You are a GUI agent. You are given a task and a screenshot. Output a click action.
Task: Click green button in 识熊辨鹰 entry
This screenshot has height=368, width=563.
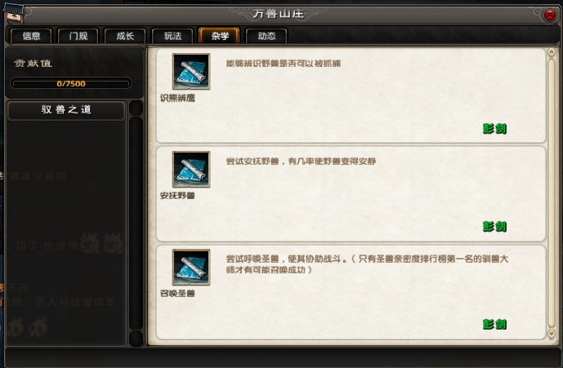pyautogui.click(x=494, y=128)
